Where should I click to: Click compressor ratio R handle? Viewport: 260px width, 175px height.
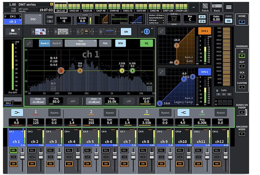(x=192, y=77)
